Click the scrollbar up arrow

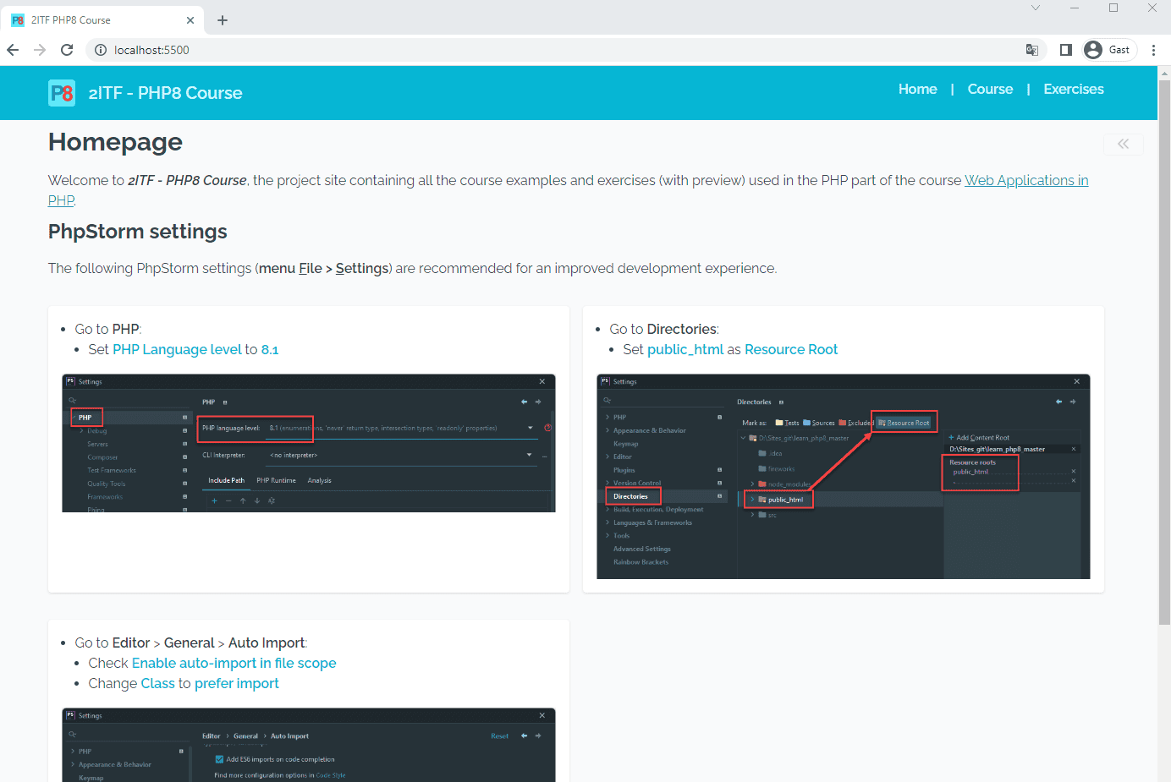1164,73
